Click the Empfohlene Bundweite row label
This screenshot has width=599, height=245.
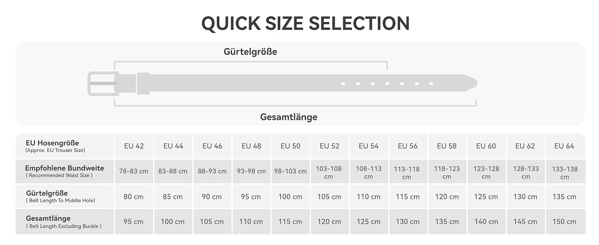(65, 171)
